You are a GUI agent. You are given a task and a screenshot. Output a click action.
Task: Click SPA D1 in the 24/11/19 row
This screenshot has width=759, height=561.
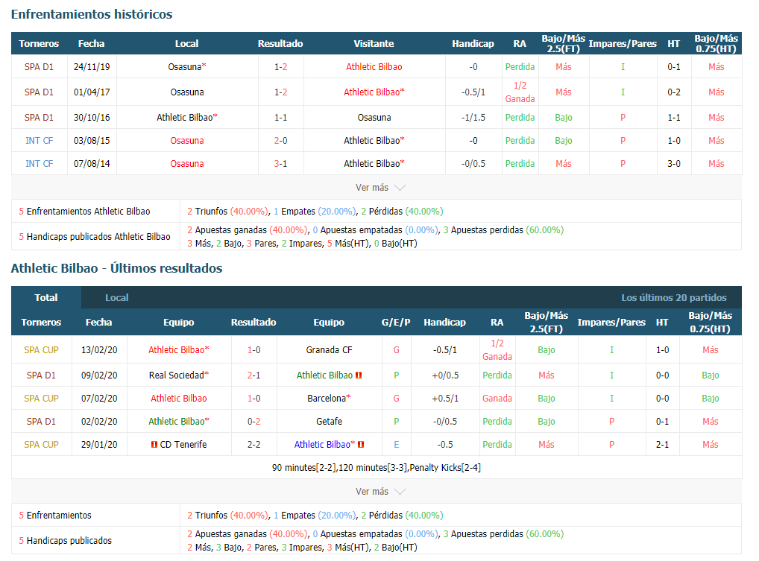tap(40, 67)
